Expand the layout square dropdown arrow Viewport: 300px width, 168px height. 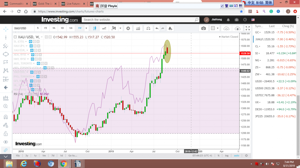[x=217, y=28]
